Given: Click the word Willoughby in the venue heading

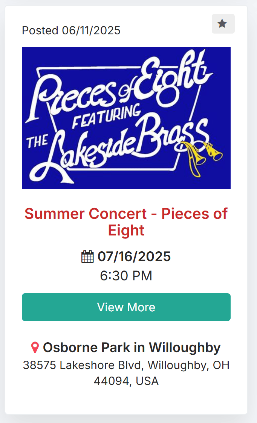Looking at the screenshot, I should pyautogui.click(x=185, y=348).
